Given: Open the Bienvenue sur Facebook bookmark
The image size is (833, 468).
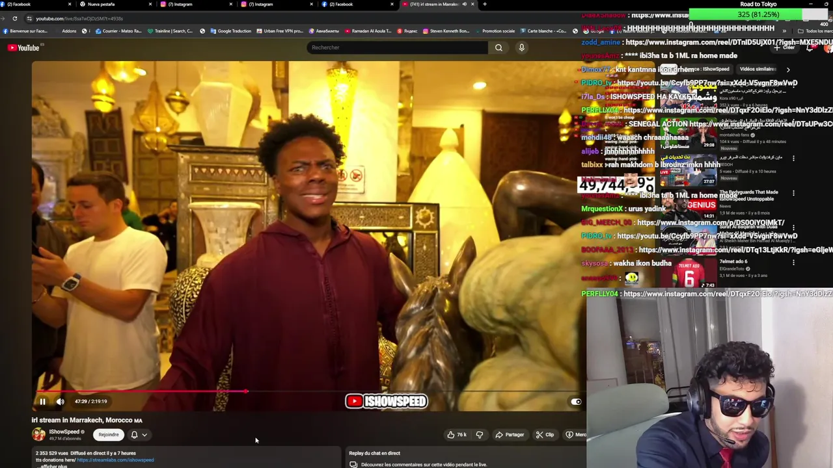Looking at the screenshot, I should [25, 31].
